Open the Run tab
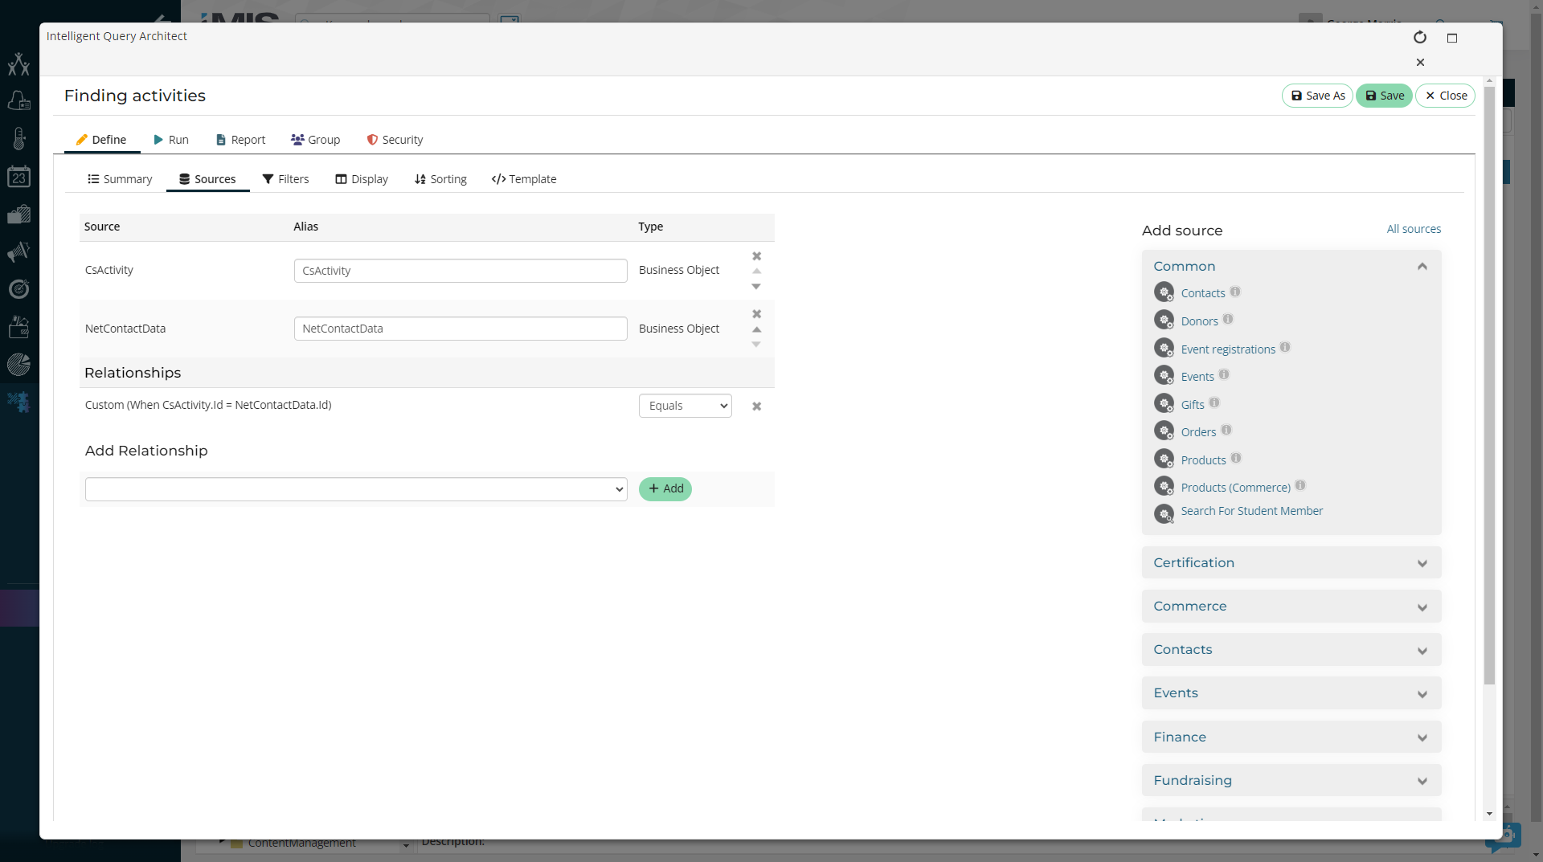The image size is (1543, 862). [171, 140]
